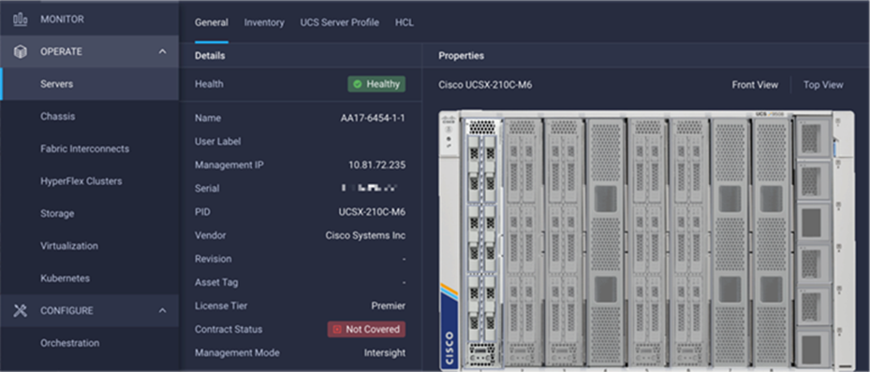Click the Monitor bar chart icon
This screenshot has height=372, width=870.
pos(21,20)
